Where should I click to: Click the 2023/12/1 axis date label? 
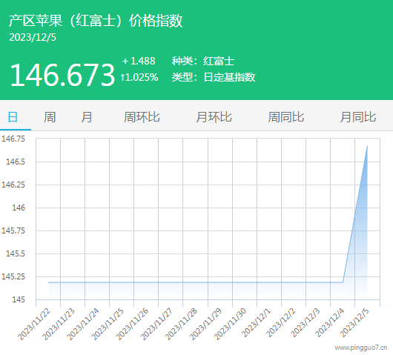(256, 323)
